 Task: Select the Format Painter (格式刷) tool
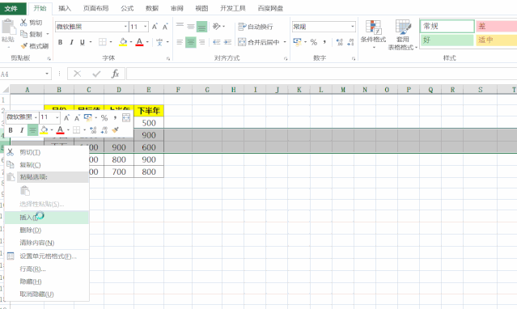[34, 46]
